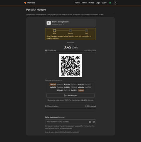The height and width of the screenshot is (142, 141).
Task: Click the Send step circle
Action: tap(55, 30)
